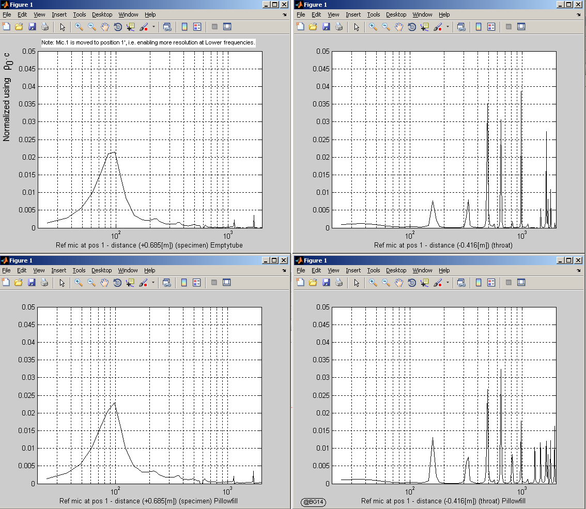
Task: Dock specimen Pillowfill figure via menu arrow
Action: pos(284,270)
